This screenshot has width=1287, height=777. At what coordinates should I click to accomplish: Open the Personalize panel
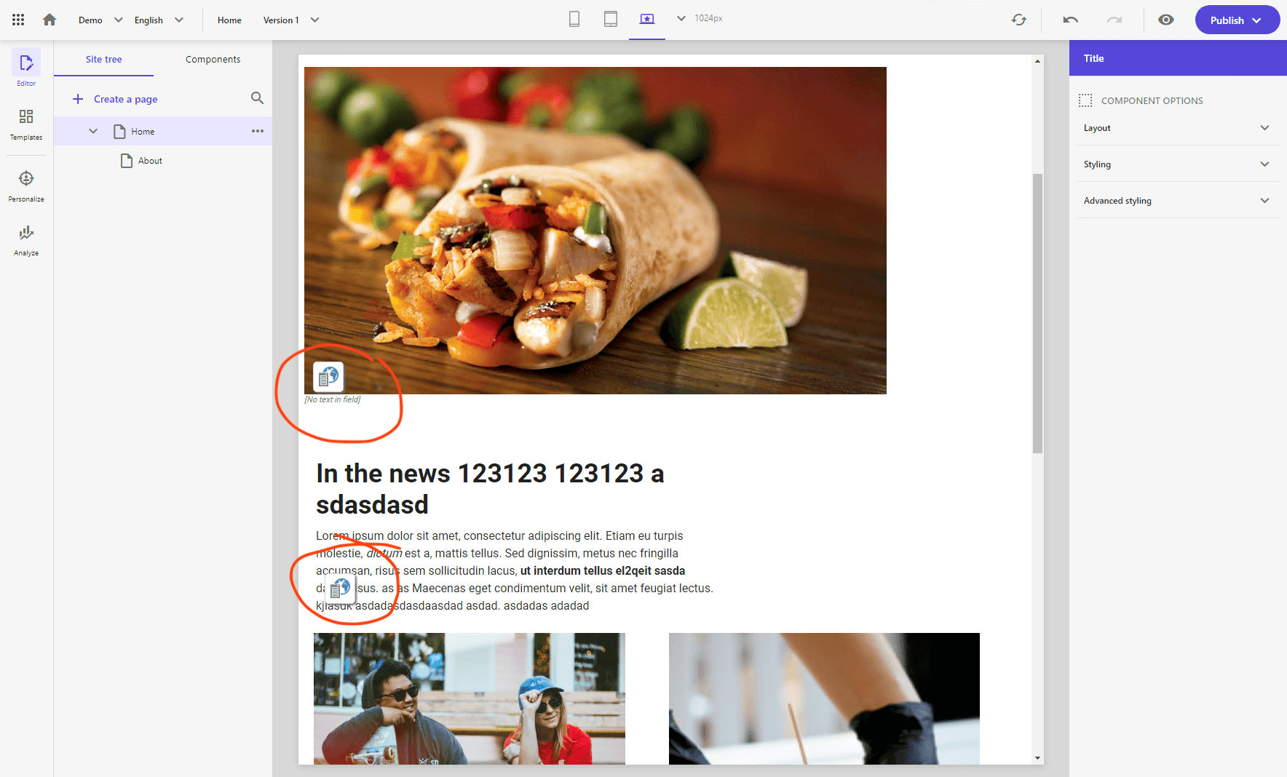pyautogui.click(x=26, y=186)
